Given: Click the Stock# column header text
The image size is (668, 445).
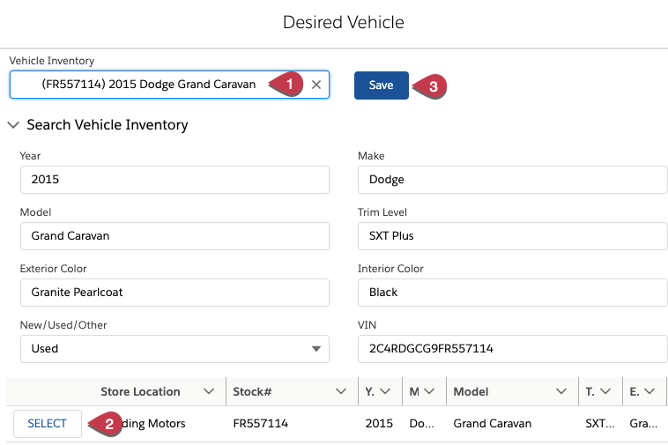Looking at the screenshot, I should coord(252,392).
